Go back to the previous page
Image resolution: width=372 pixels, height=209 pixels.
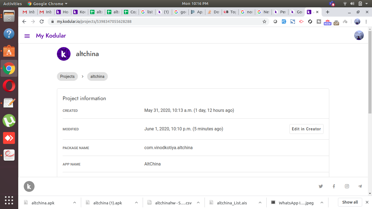[x=24, y=21]
